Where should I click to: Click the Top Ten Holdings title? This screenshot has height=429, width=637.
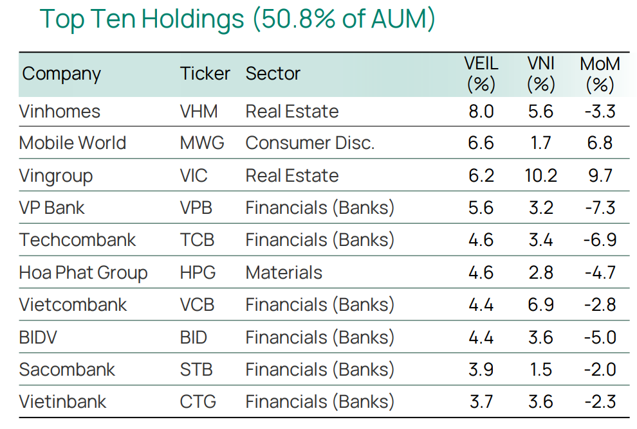237,19
